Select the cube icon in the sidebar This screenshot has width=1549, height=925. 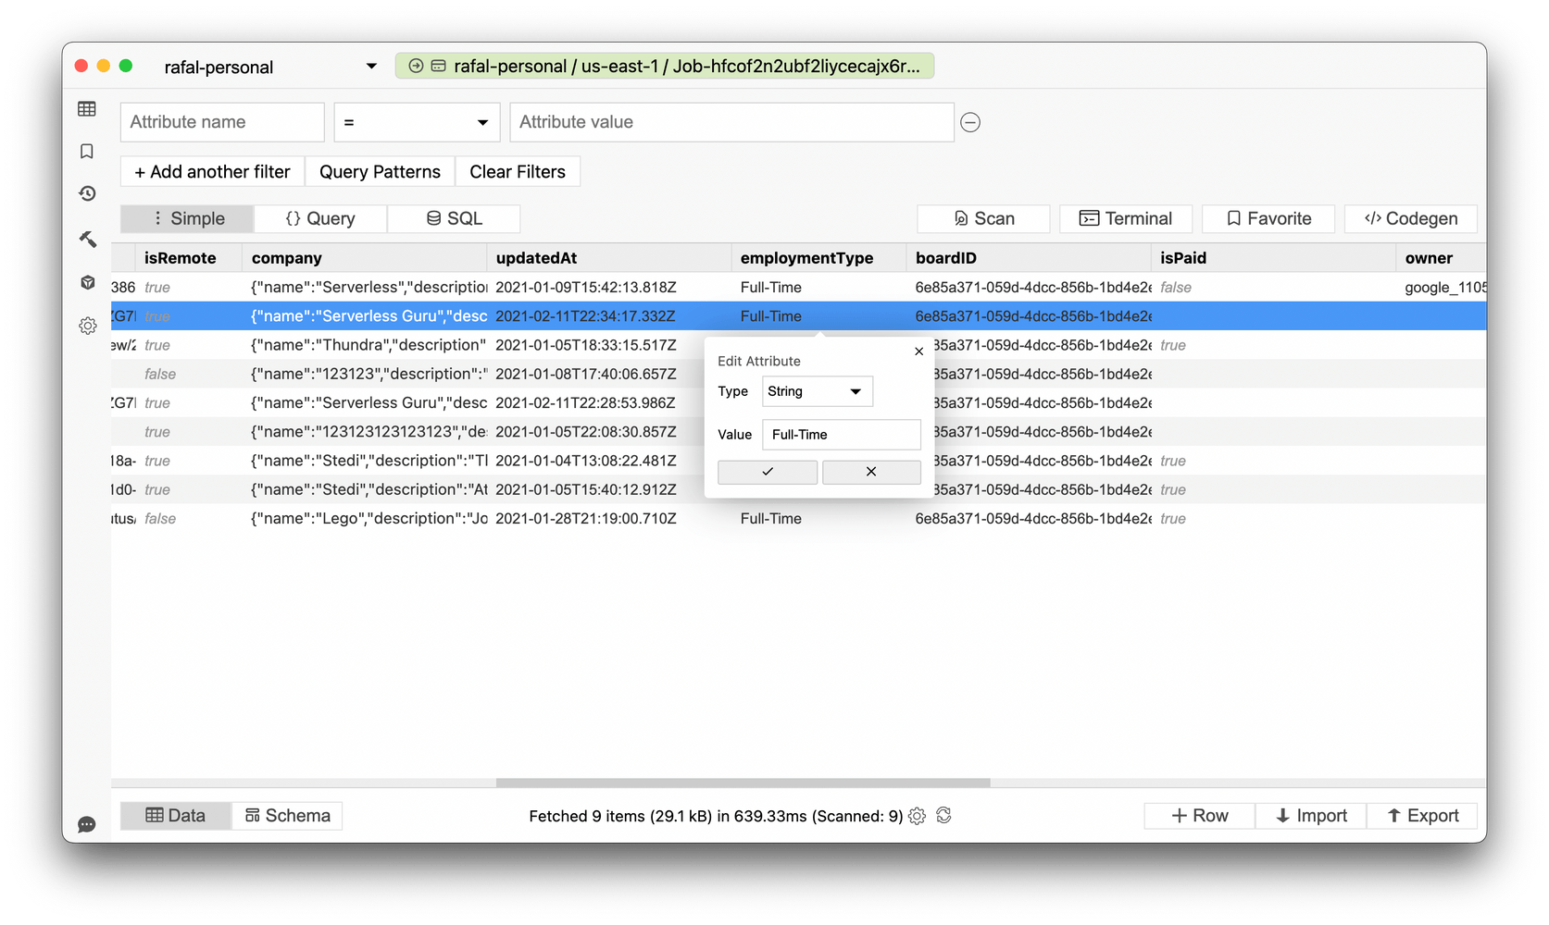pos(86,282)
